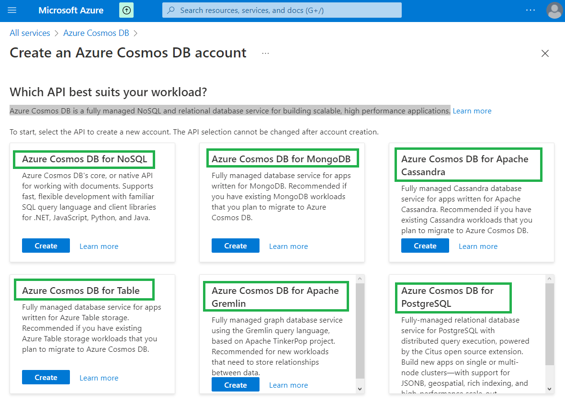Click the highlighted fully managed NoSQL description text
Image resolution: width=565 pixels, height=403 pixels.
point(230,111)
